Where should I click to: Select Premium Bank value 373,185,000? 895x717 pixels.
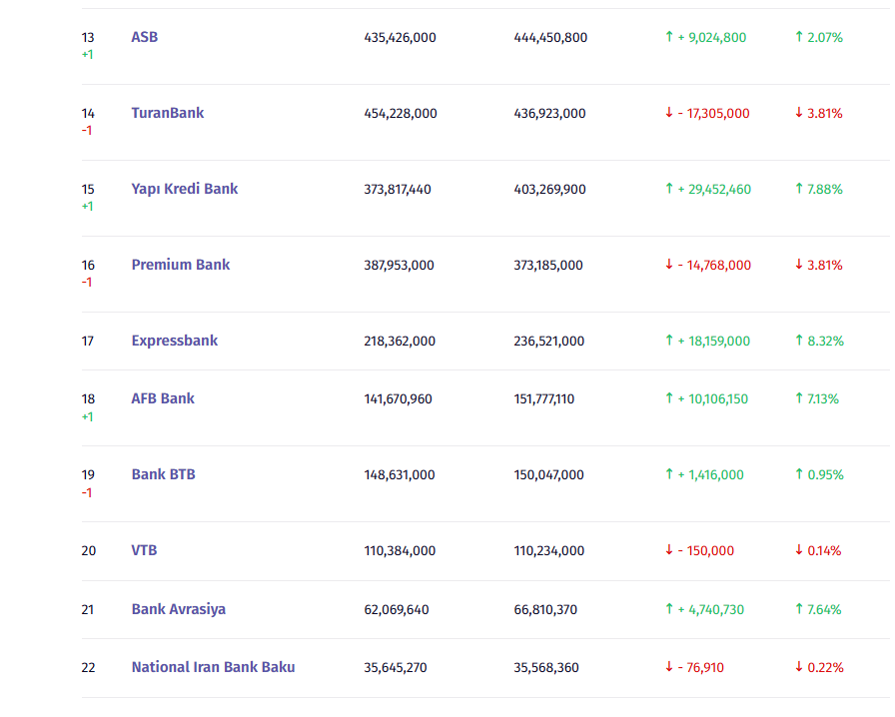(x=548, y=266)
